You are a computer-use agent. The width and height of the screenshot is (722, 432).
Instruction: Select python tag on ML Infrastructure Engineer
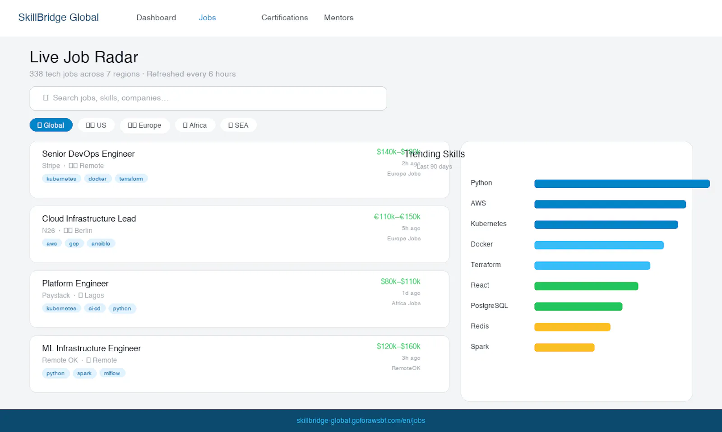click(56, 373)
